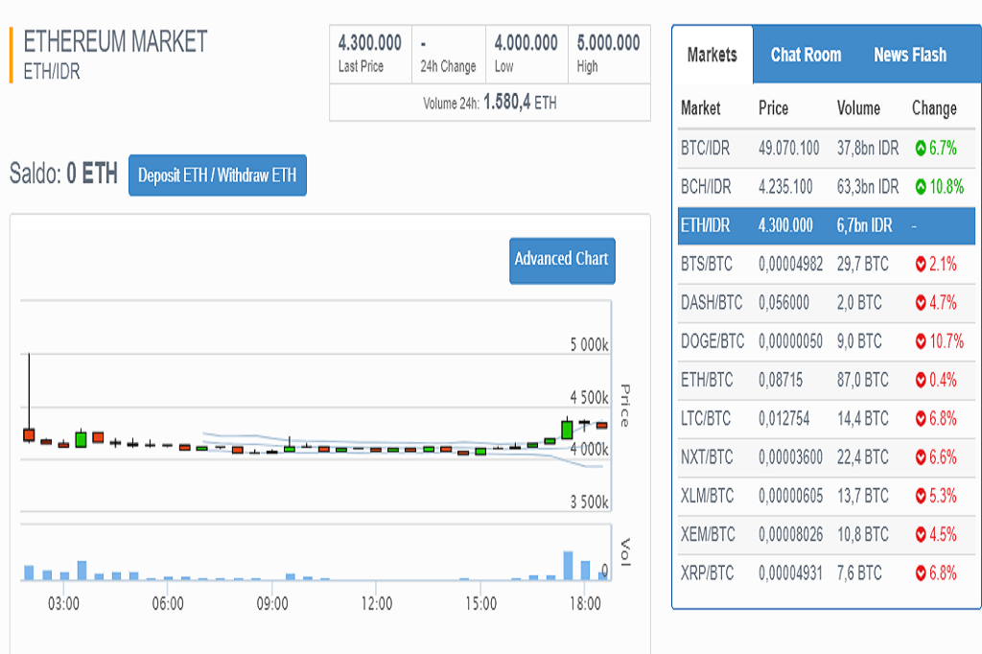
Task: Click the 5.000.000 High value
Action: (x=609, y=43)
